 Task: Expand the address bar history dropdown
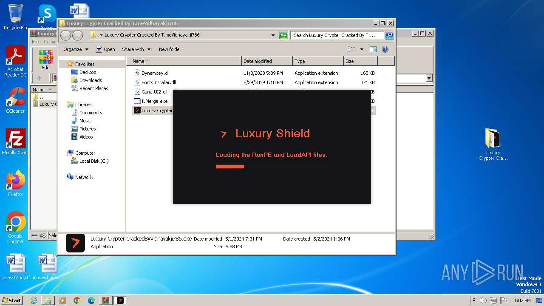point(273,35)
